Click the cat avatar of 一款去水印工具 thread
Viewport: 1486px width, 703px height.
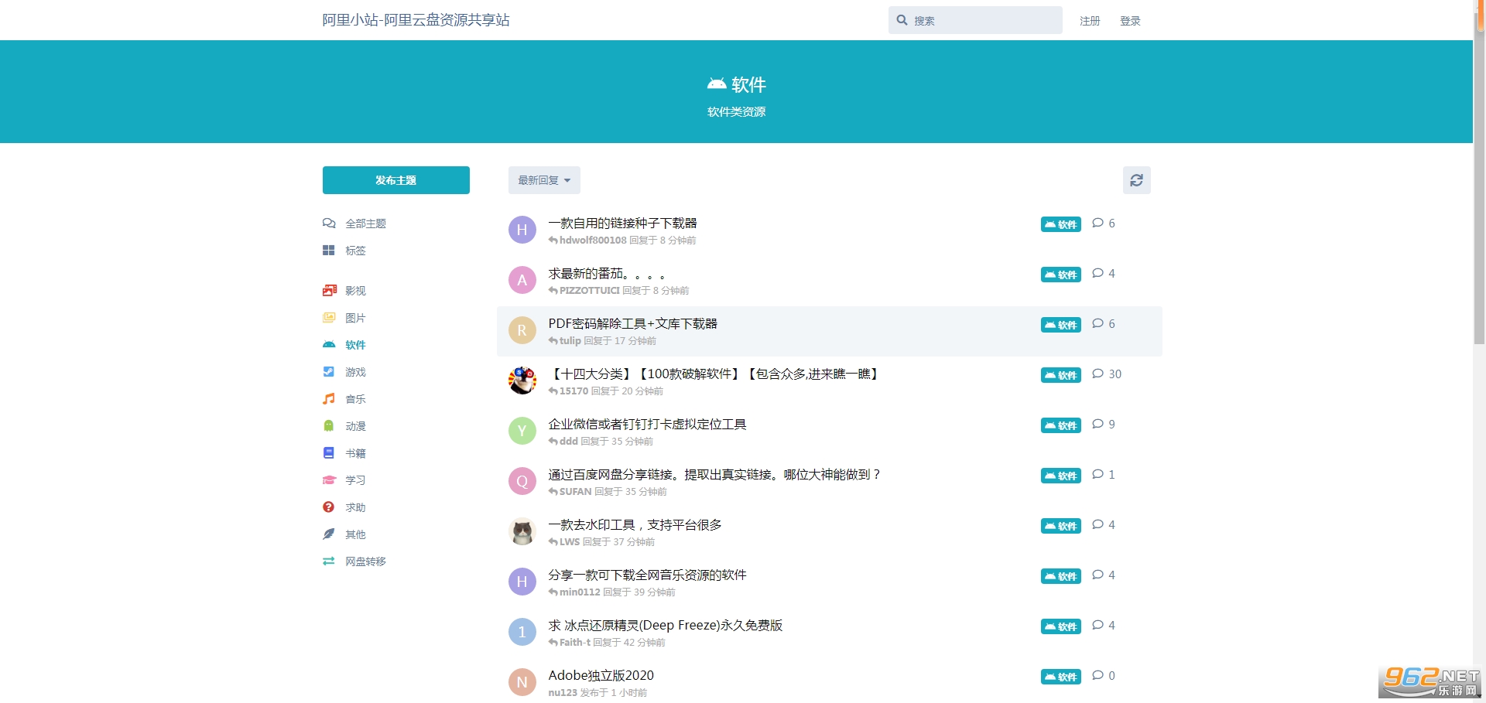pyautogui.click(x=522, y=532)
